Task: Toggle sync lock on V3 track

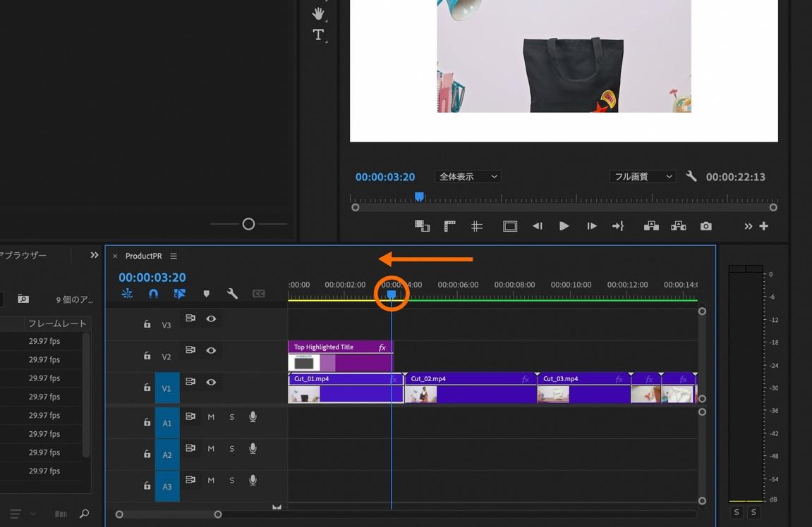Action: [190, 318]
